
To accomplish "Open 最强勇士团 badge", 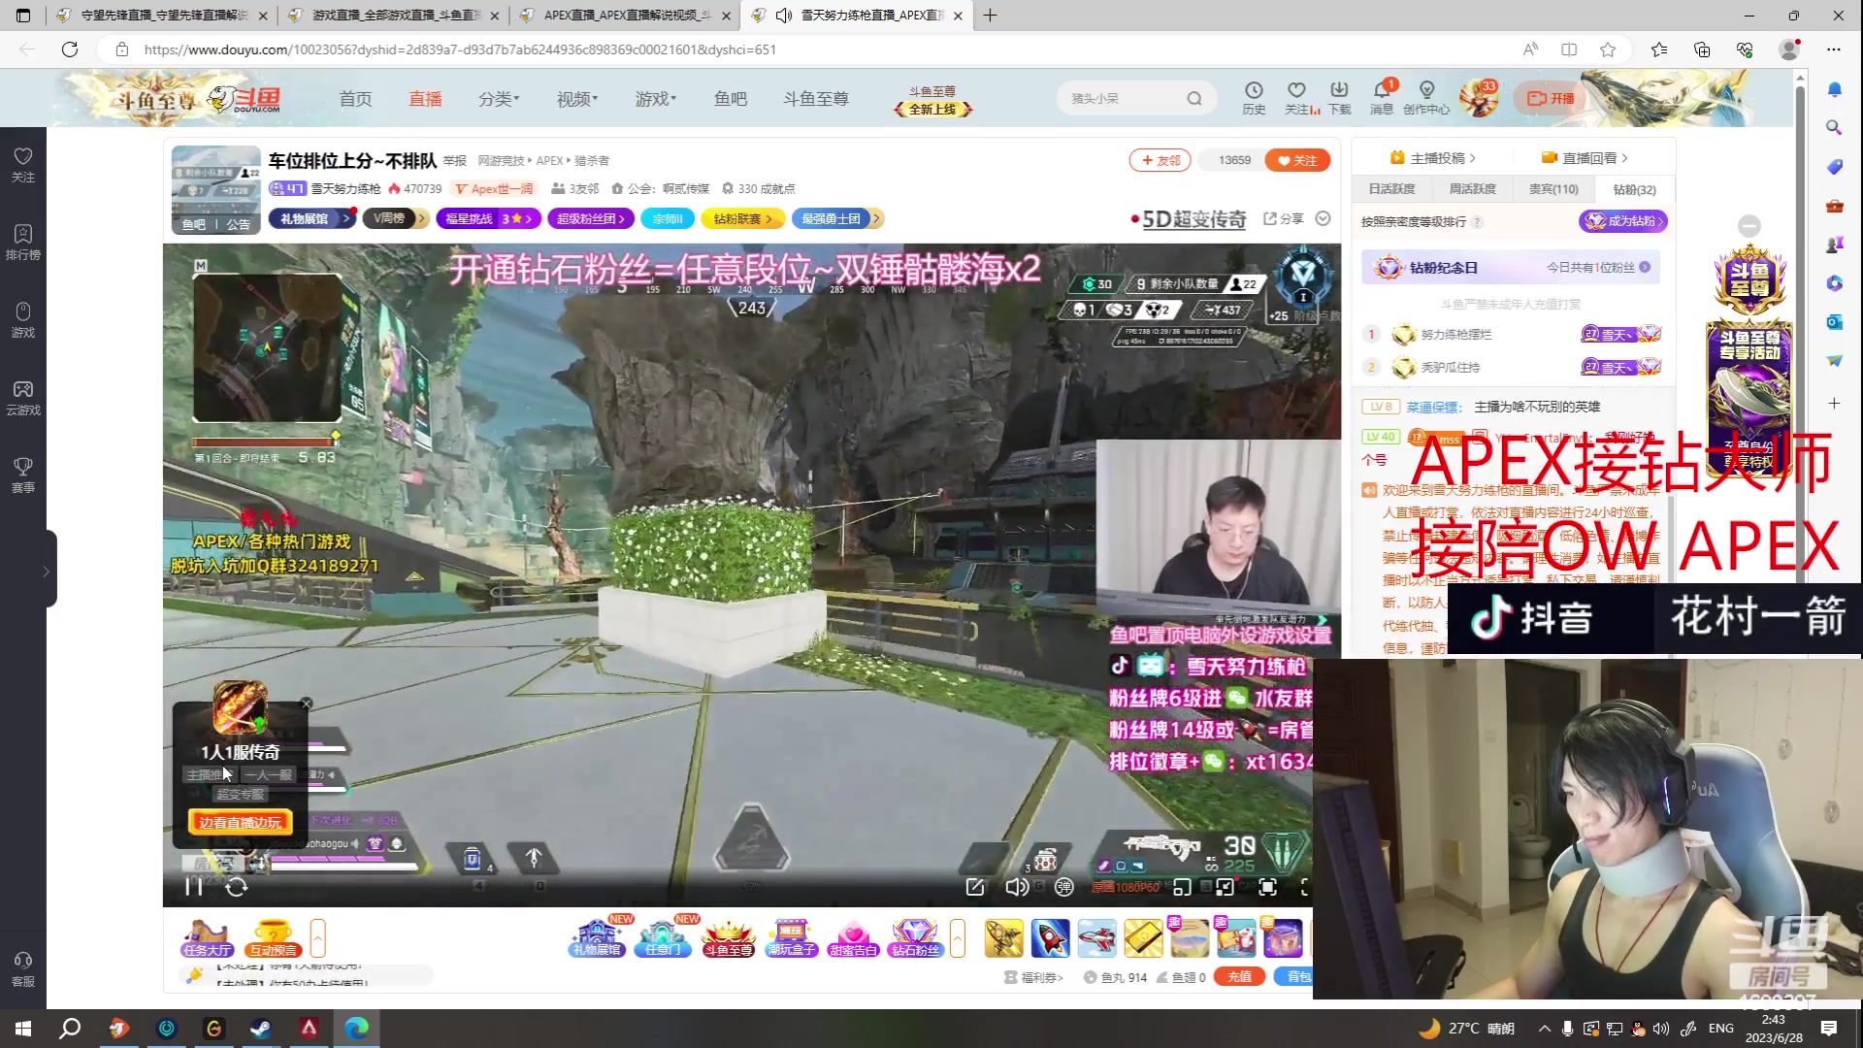I will click(836, 219).
